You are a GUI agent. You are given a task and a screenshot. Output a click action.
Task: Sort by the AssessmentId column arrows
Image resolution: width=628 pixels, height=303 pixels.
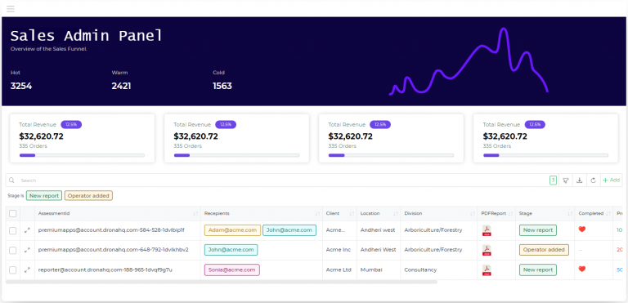pos(195,214)
